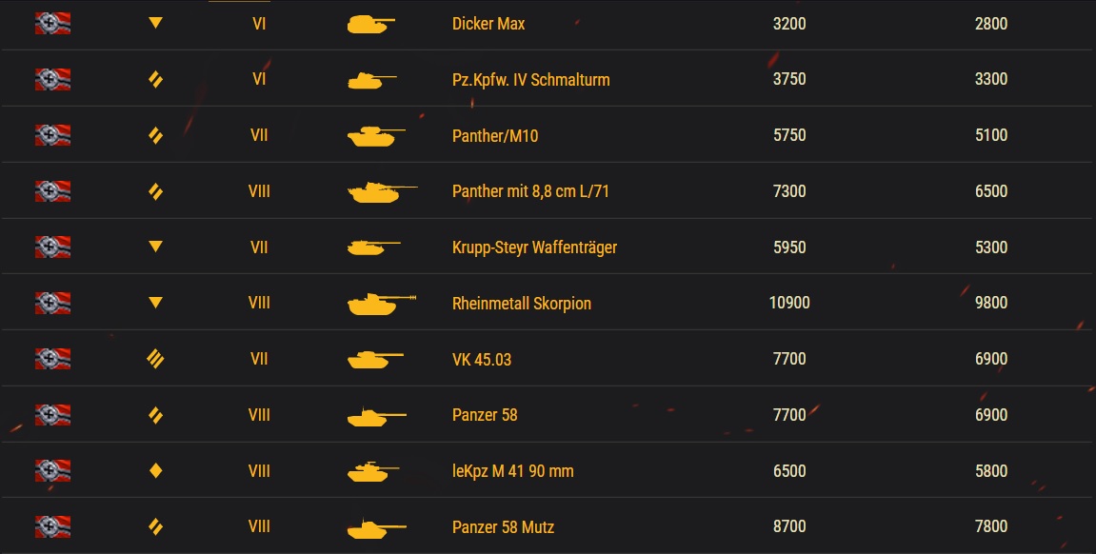This screenshot has height=554, width=1096.
Task: Click the 2800 value in Dicker Max row
Action: tap(991, 24)
